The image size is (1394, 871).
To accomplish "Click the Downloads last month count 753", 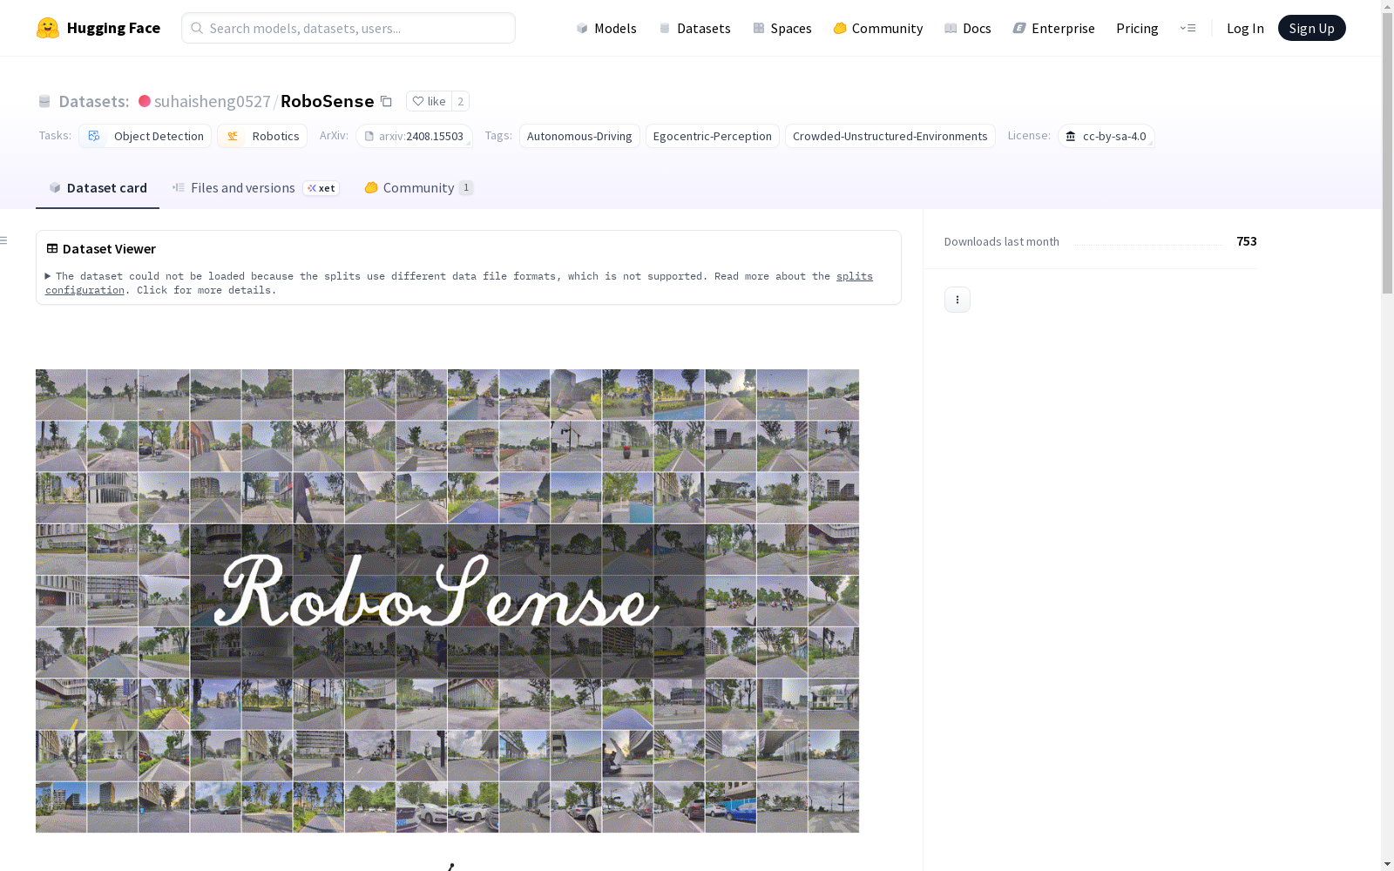I will pos(1247,241).
